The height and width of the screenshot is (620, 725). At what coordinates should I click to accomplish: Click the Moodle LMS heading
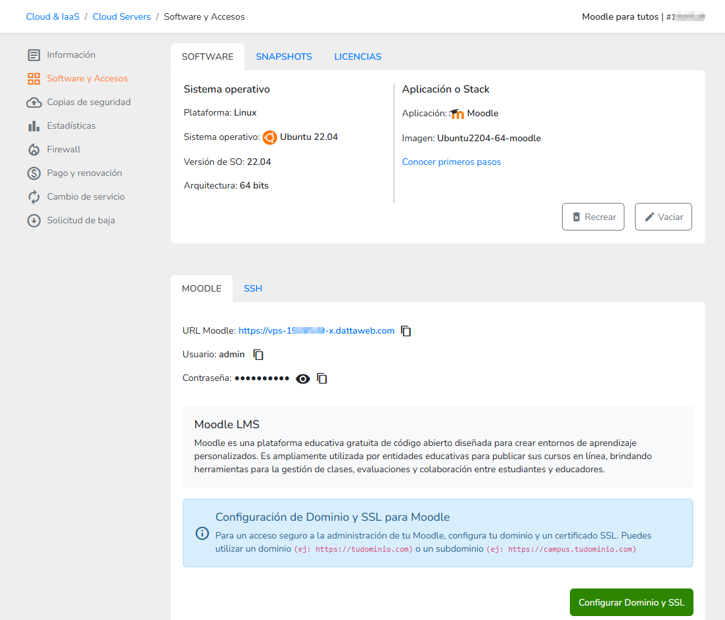227,424
